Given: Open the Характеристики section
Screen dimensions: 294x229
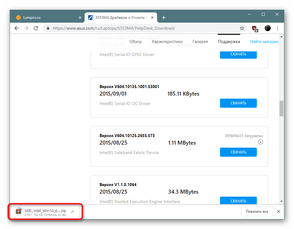Looking at the screenshot, I should (x=167, y=41).
